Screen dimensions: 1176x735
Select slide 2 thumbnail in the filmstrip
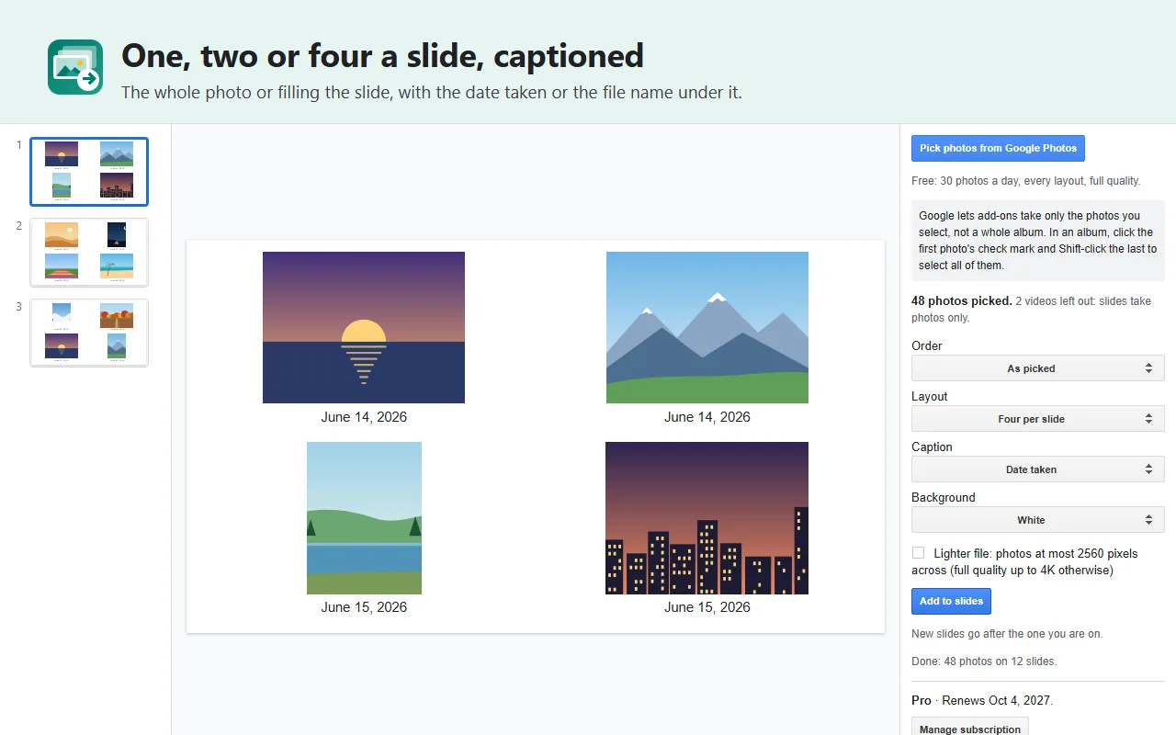tap(89, 253)
